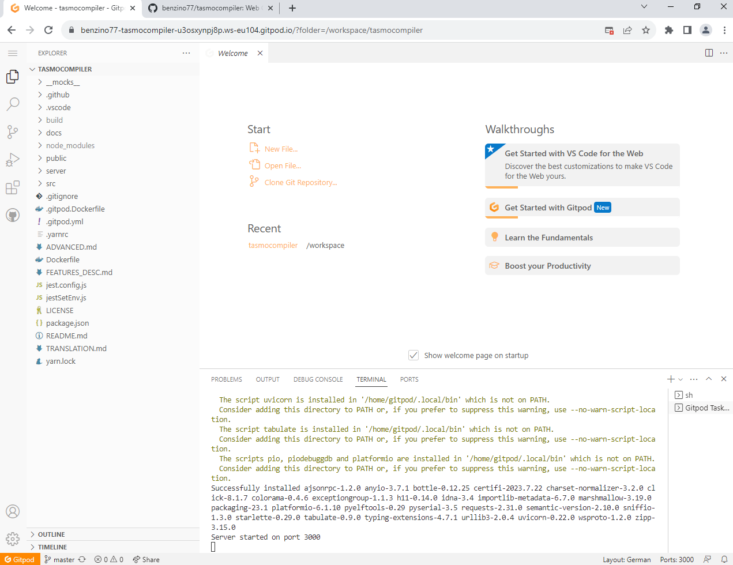Expand the build folder
The image size is (733, 565).
click(x=113, y=120)
